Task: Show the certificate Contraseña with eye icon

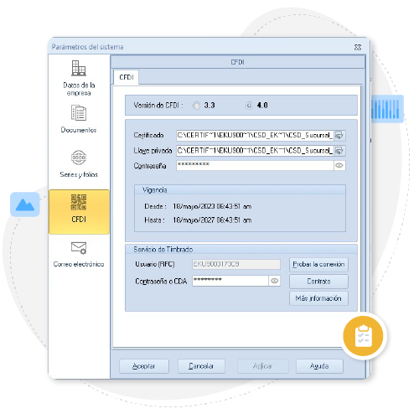Action: [x=339, y=165]
